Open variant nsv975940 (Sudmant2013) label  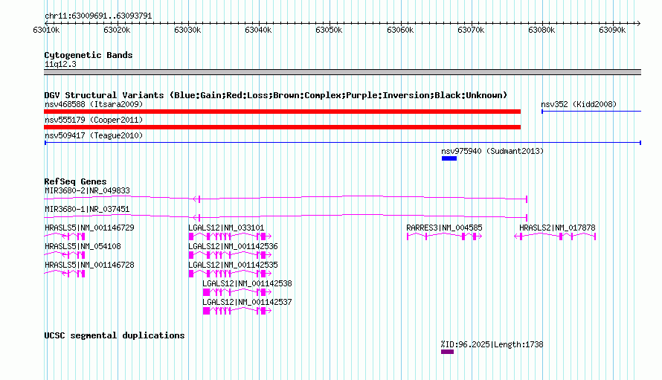[x=492, y=151]
